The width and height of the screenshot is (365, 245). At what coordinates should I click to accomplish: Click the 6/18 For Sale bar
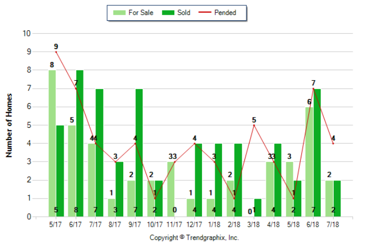pos(310,162)
